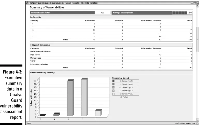Click the Severity 5 legend swatch

tap(113, 81)
